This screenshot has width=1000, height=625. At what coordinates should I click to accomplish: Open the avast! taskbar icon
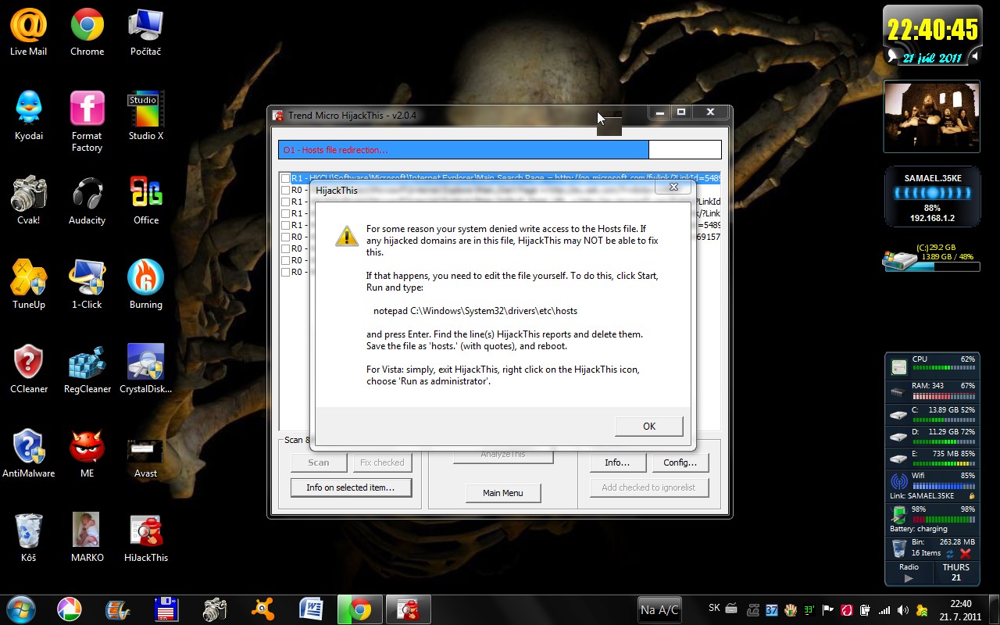click(262, 609)
